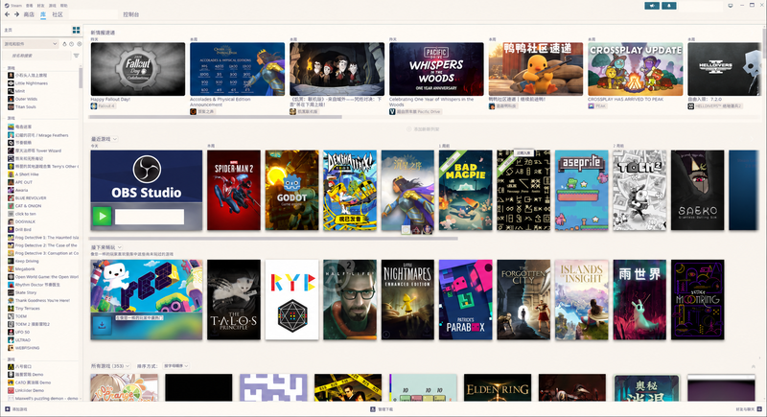The height and width of the screenshot is (417, 767).
Task: Click the play-ready filter icon in sidebar
Action: [80, 44]
